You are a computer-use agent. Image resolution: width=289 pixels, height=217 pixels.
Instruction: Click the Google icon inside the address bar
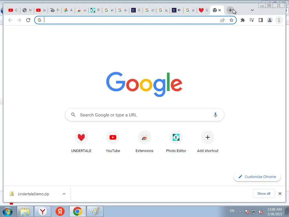coord(40,20)
